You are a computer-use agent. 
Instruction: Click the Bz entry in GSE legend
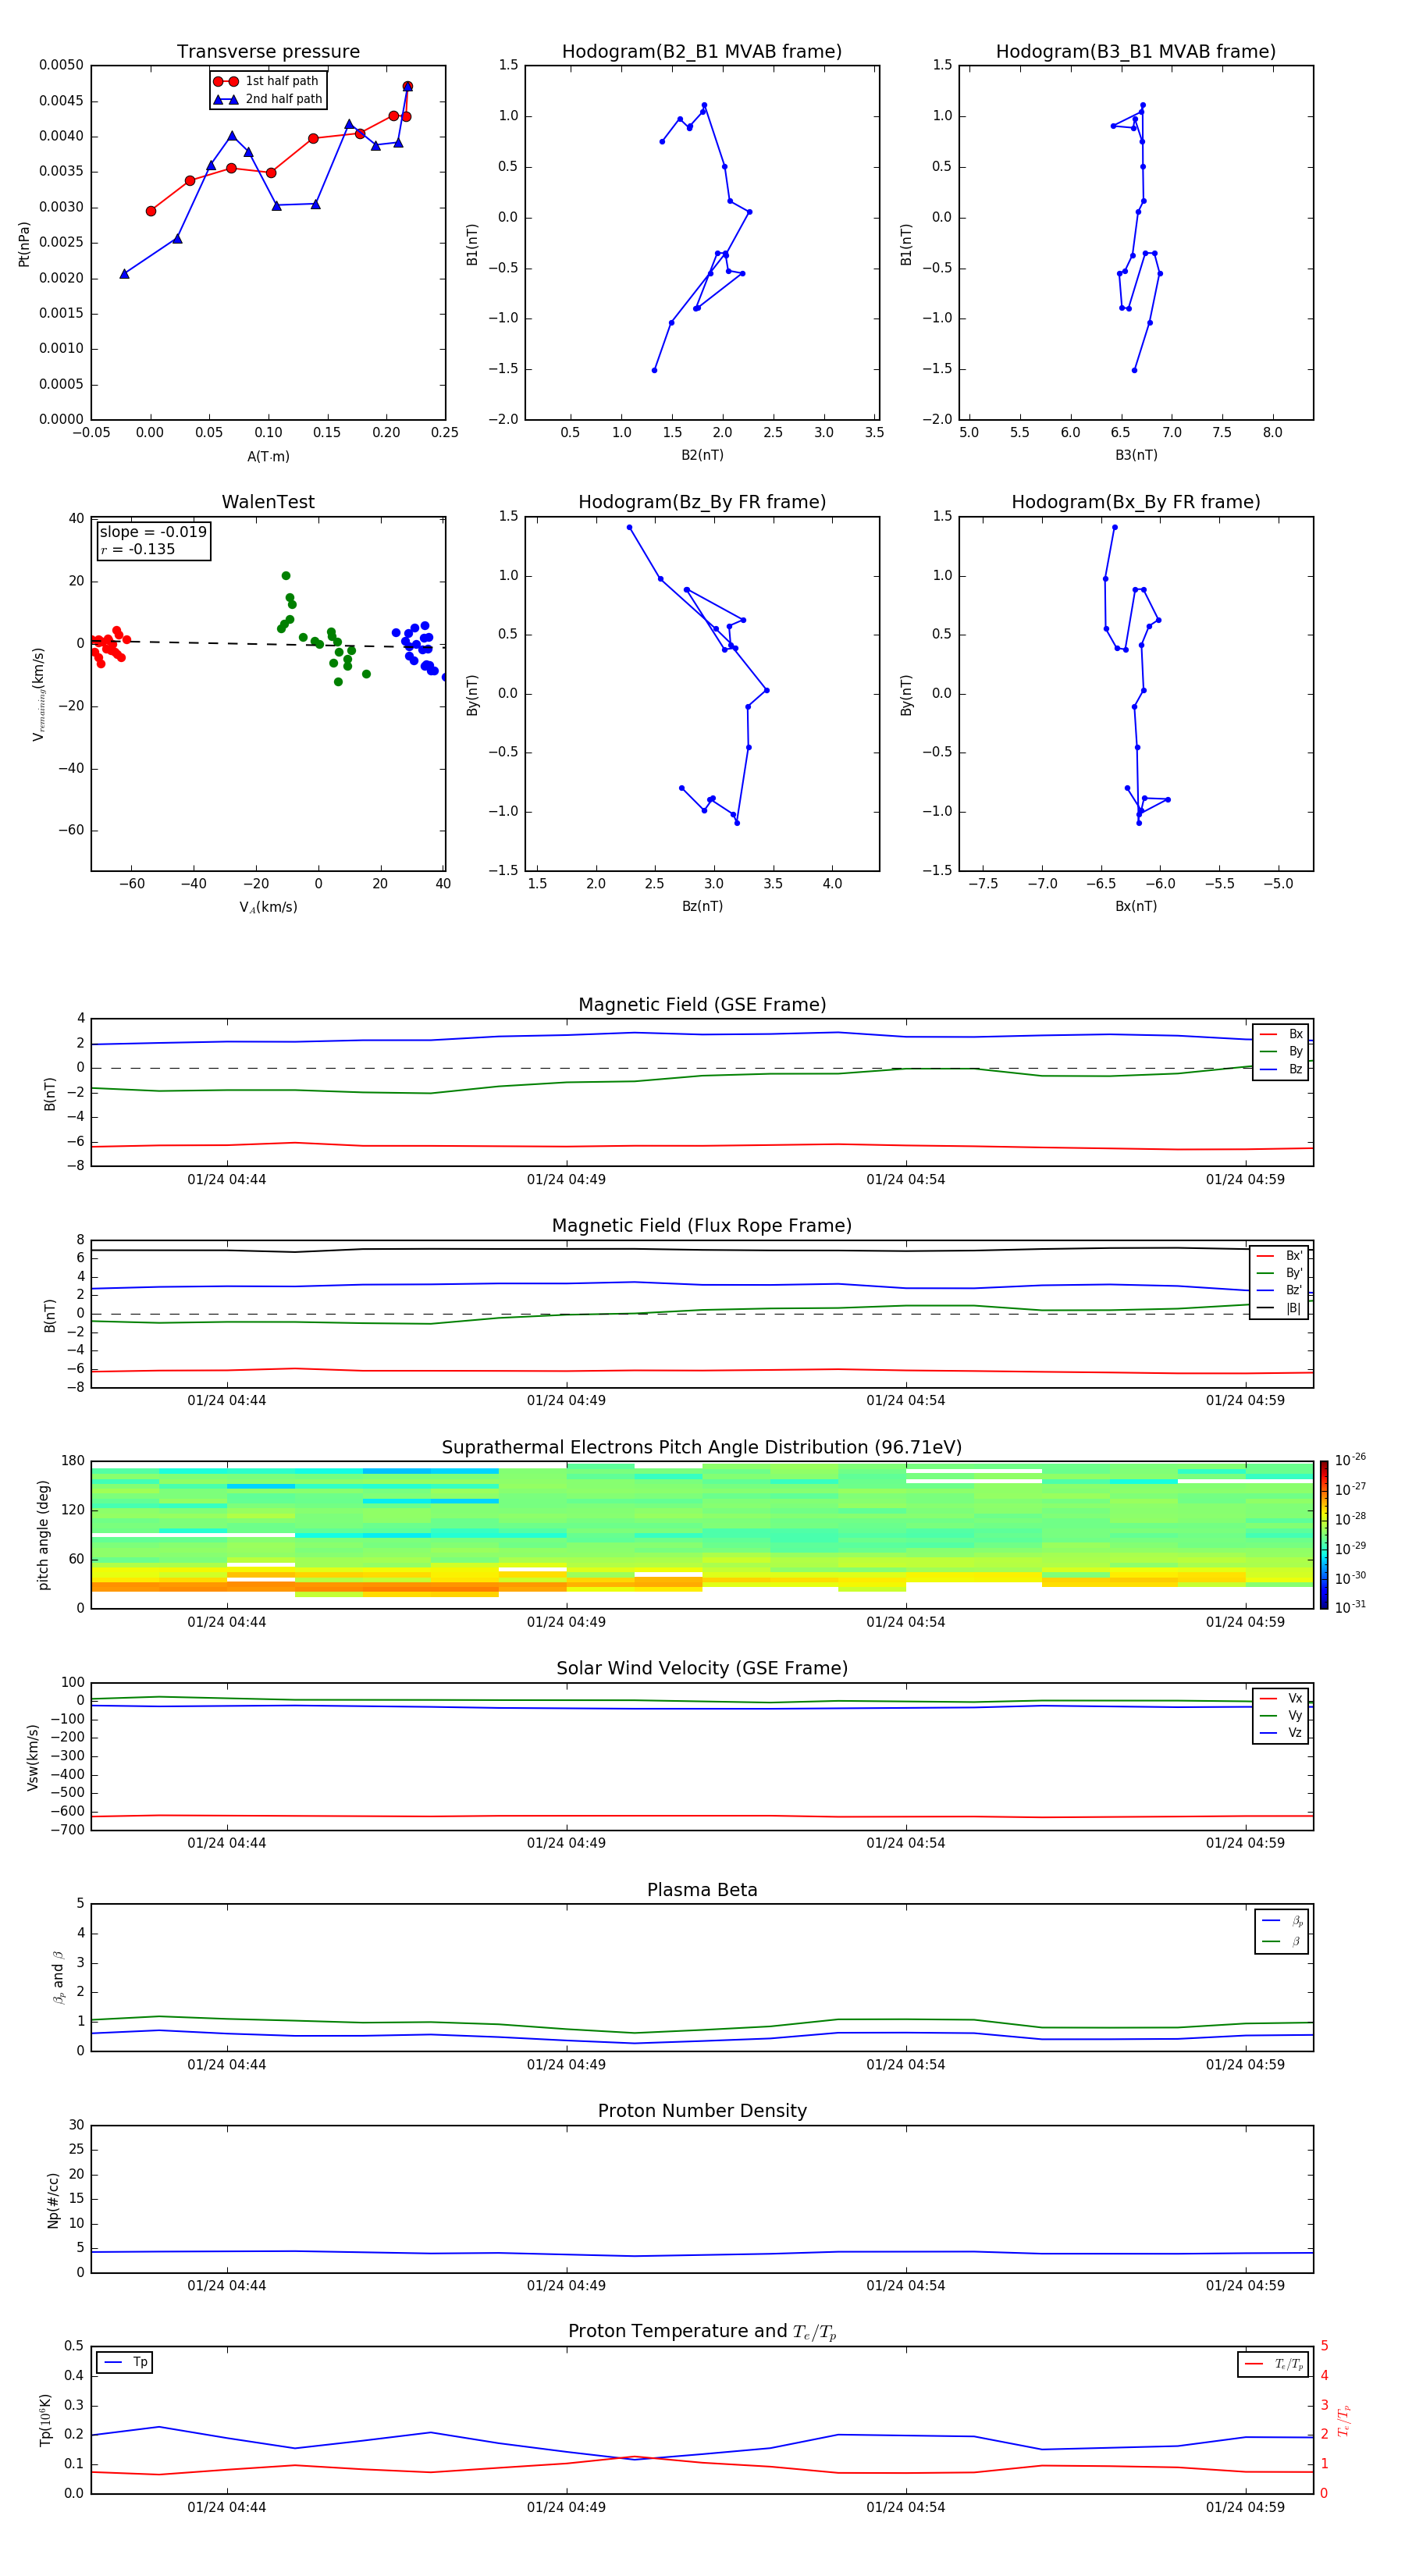1282,1069
